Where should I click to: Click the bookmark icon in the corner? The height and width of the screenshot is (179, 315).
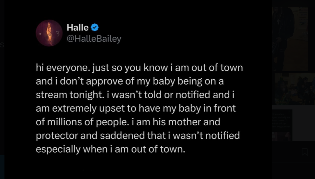coord(304,152)
